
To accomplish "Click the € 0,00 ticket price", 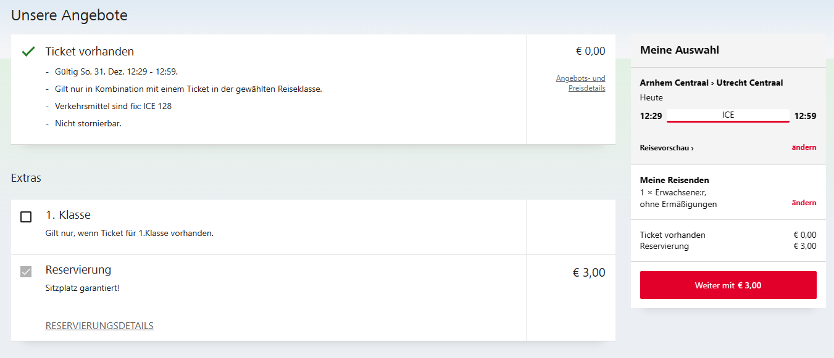I will coord(590,51).
